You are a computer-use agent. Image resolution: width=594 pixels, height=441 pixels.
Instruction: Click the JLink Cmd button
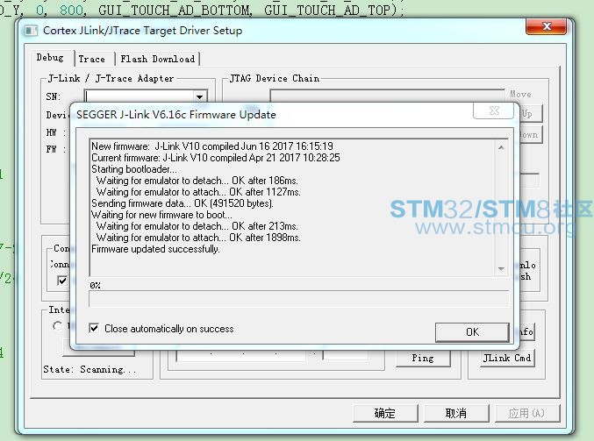[507, 358]
